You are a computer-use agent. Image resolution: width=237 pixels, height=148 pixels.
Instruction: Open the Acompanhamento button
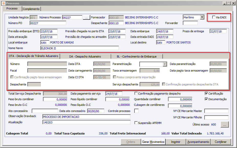(198, 142)
